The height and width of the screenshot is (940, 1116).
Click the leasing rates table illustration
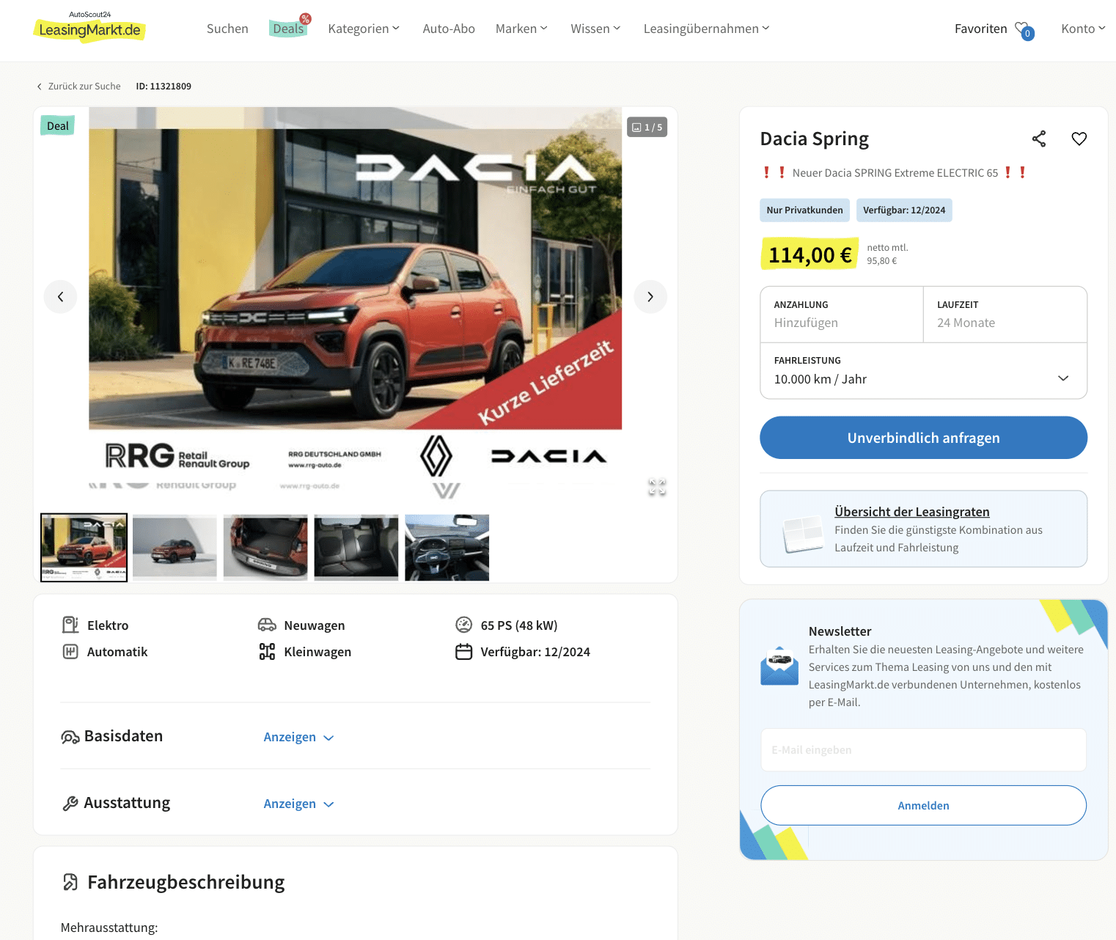803,533
